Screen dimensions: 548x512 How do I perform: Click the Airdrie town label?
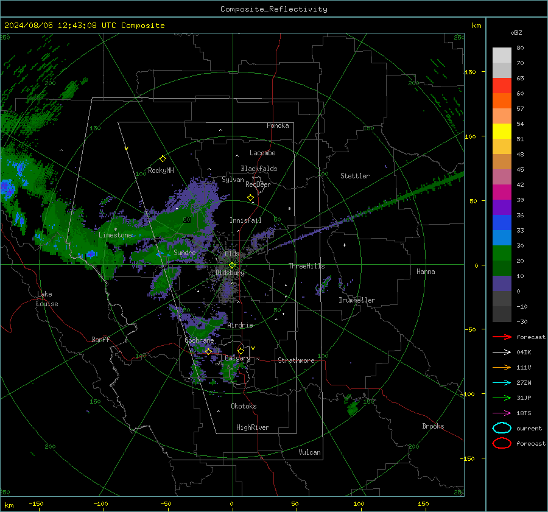(x=240, y=325)
